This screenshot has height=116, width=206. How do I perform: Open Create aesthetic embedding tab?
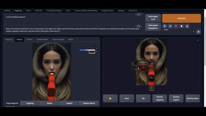pos(86,11)
